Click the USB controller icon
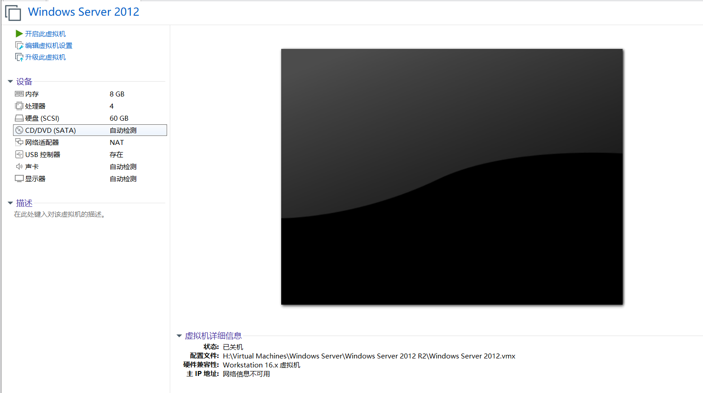Viewport: 703px width, 393px height. tap(19, 154)
